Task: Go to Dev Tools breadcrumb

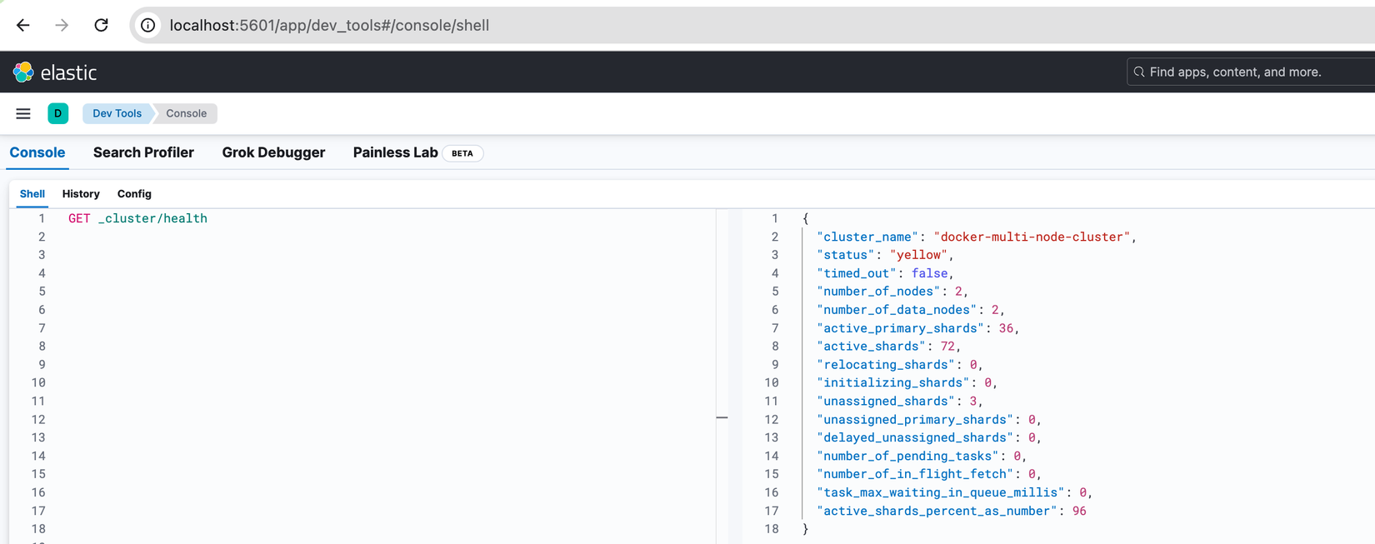Action: (117, 113)
